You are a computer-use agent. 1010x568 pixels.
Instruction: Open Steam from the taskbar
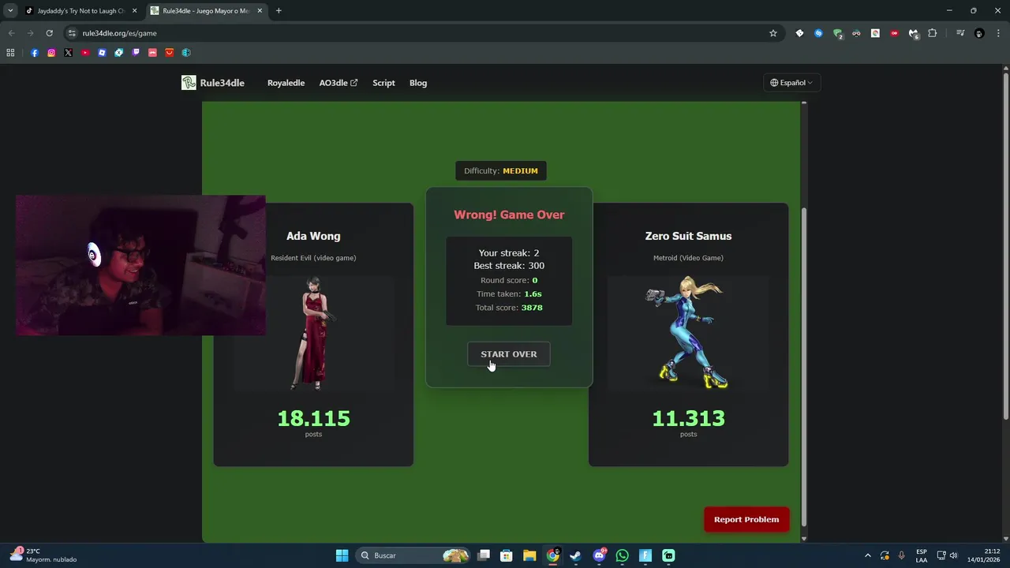[x=575, y=555]
